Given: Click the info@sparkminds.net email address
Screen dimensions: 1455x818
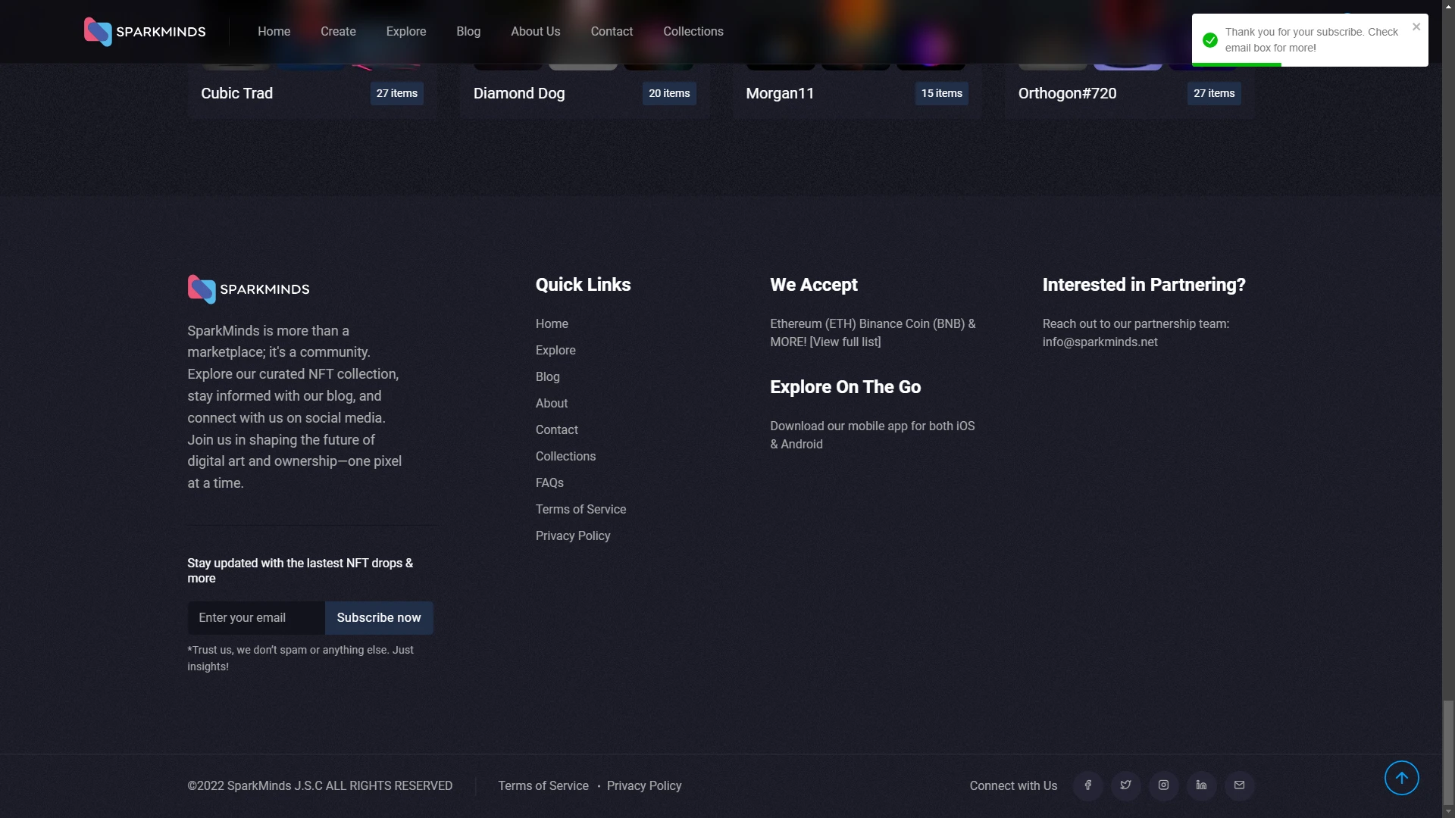Looking at the screenshot, I should click(x=1100, y=342).
